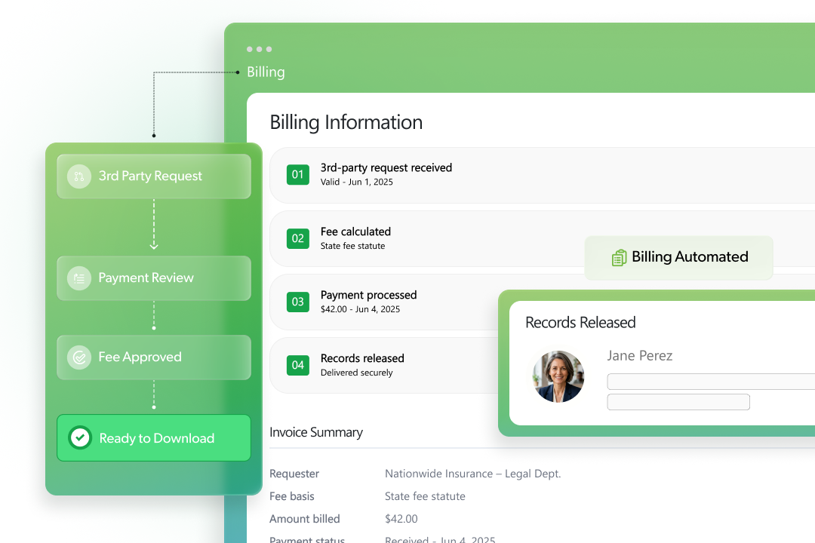This screenshot has height=543, width=815.
Task: Click the 04 step number badge
Action: 298,365
